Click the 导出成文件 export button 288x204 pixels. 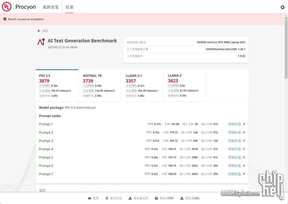click(x=138, y=198)
